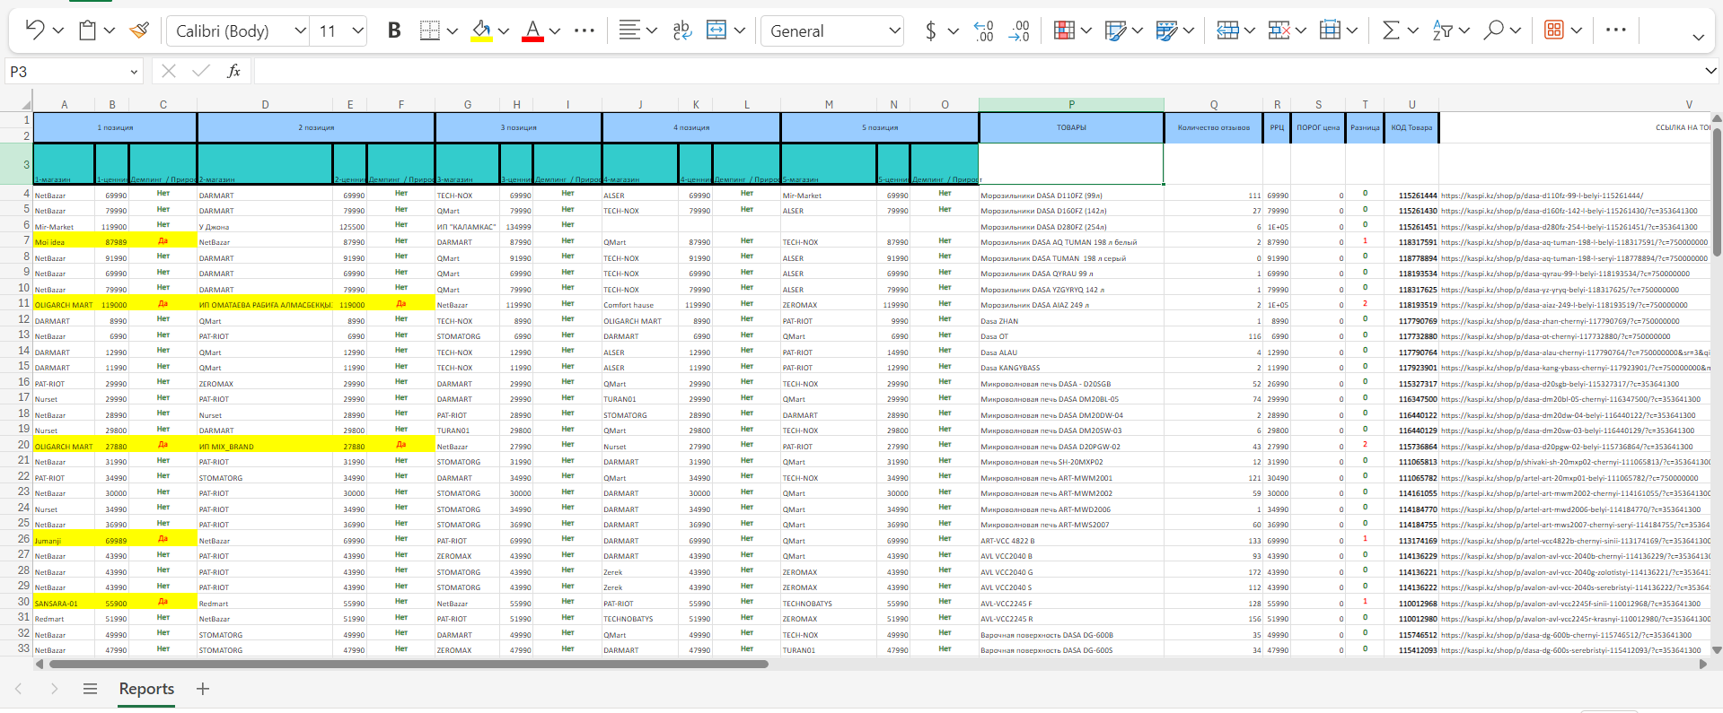This screenshot has height=713, width=1723.
Task: Select 'Moi idea' cell in row 7
Action: coord(64,242)
